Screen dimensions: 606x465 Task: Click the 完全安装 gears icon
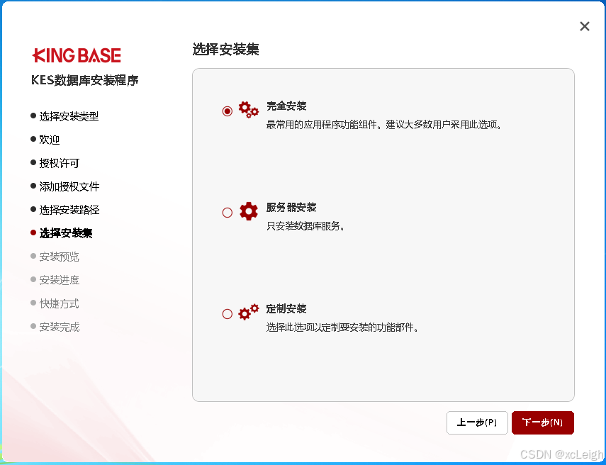click(249, 108)
